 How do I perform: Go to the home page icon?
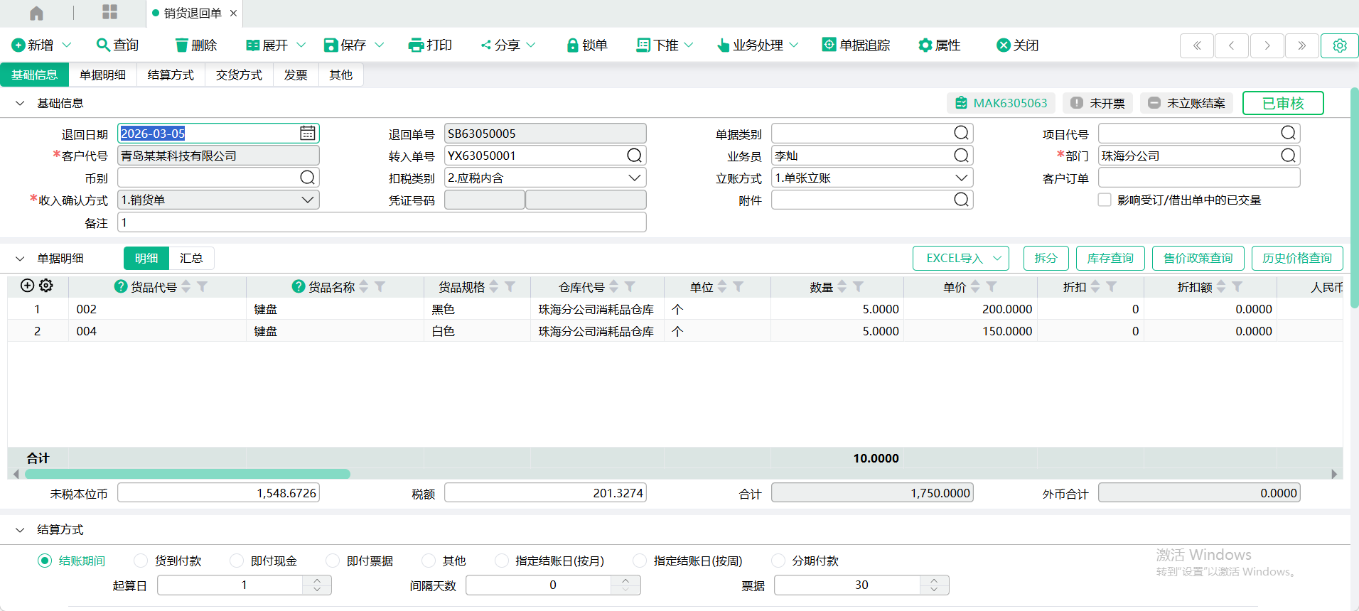tap(36, 13)
